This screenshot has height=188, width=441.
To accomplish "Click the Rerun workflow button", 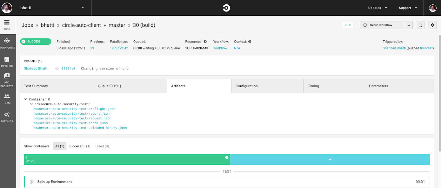I will (x=381, y=25).
